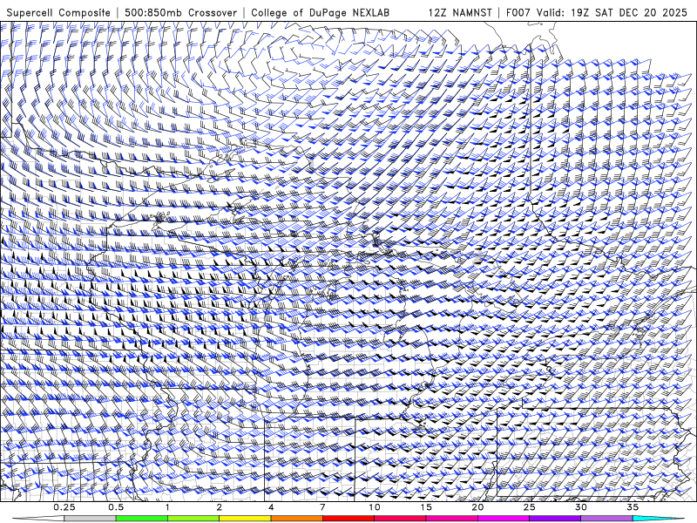Click the legend value 7
Screen dimensions: 697x523
[x=322, y=507]
